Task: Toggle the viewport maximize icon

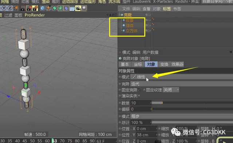Action: [116, 15]
